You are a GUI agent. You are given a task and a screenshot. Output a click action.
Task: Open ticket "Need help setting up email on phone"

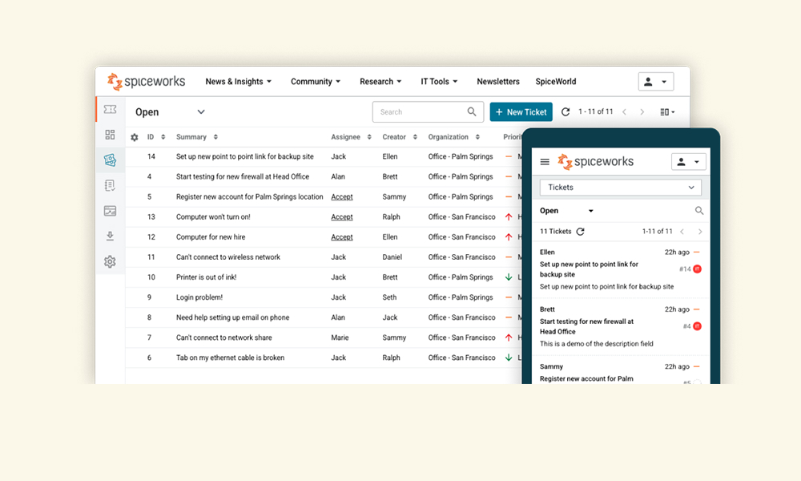(x=232, y=317)
